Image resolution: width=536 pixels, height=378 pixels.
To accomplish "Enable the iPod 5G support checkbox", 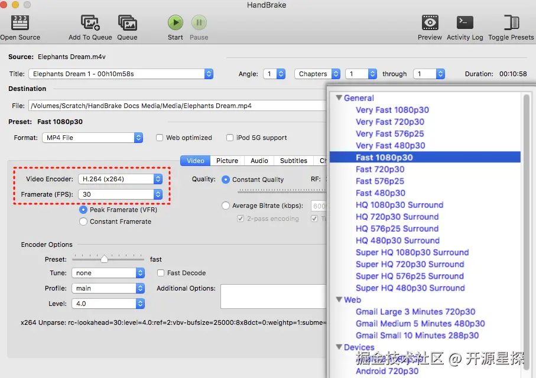I will pyautogui.click(x=230, y=138).
